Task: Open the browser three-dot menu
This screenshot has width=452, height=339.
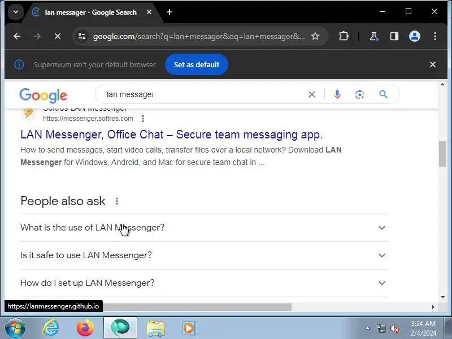Action: [435, 36]
